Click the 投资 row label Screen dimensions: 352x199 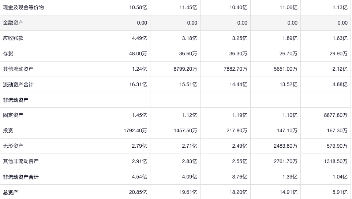tap(8, 130)
